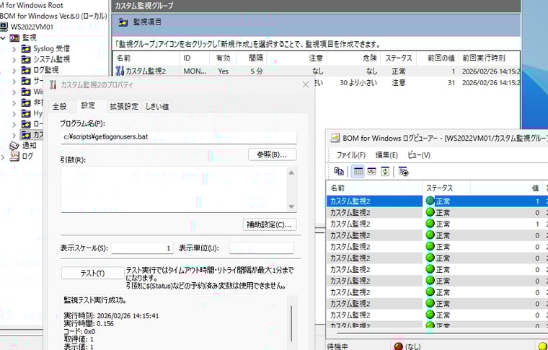The width and height of the screenshot is (548, 350).
Task: Open the しきい値 tab
Action: (x=157, y=106)
